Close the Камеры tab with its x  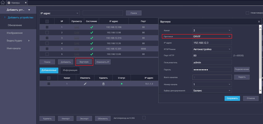pos(25,3)
